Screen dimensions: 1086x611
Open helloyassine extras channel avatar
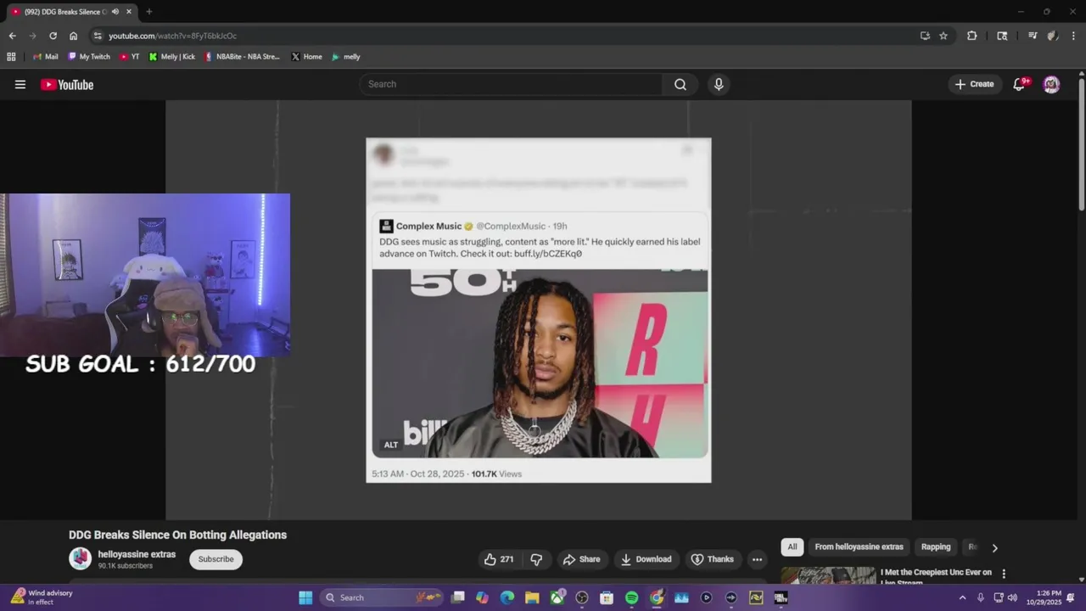pos(80,558)
